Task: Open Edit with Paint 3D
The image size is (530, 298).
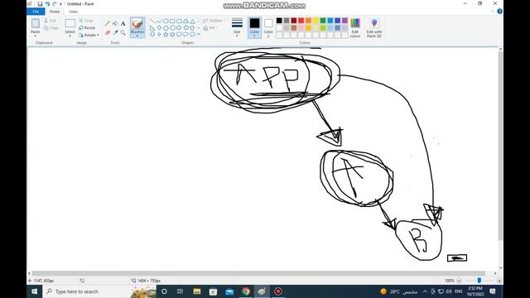Action: pyautogui.click(x=374, y=28)
